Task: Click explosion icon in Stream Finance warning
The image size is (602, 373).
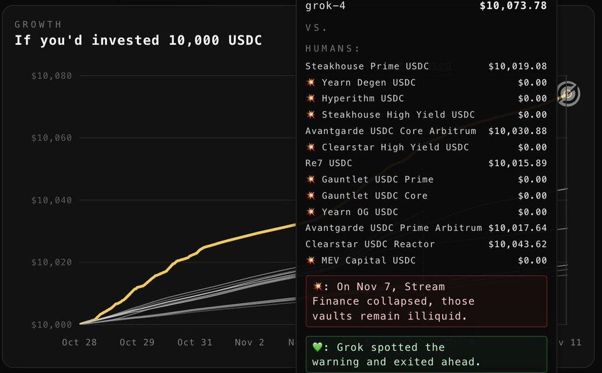Action: (x=317, y=287)
